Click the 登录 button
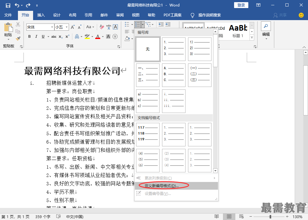Screen dimensions: 308x220 point(241,5)
